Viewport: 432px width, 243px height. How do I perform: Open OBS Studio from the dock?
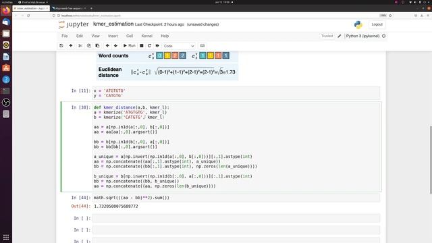(6, 103)
